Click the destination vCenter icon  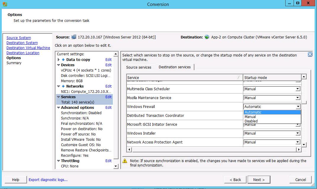(x=207, y=37)
